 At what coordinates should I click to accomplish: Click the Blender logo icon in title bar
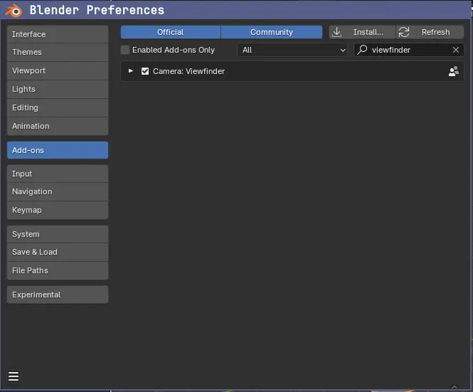tap(14, 10)
